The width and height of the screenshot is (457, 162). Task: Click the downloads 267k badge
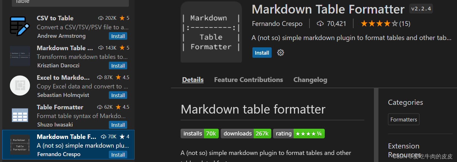[x=246, y=134]
